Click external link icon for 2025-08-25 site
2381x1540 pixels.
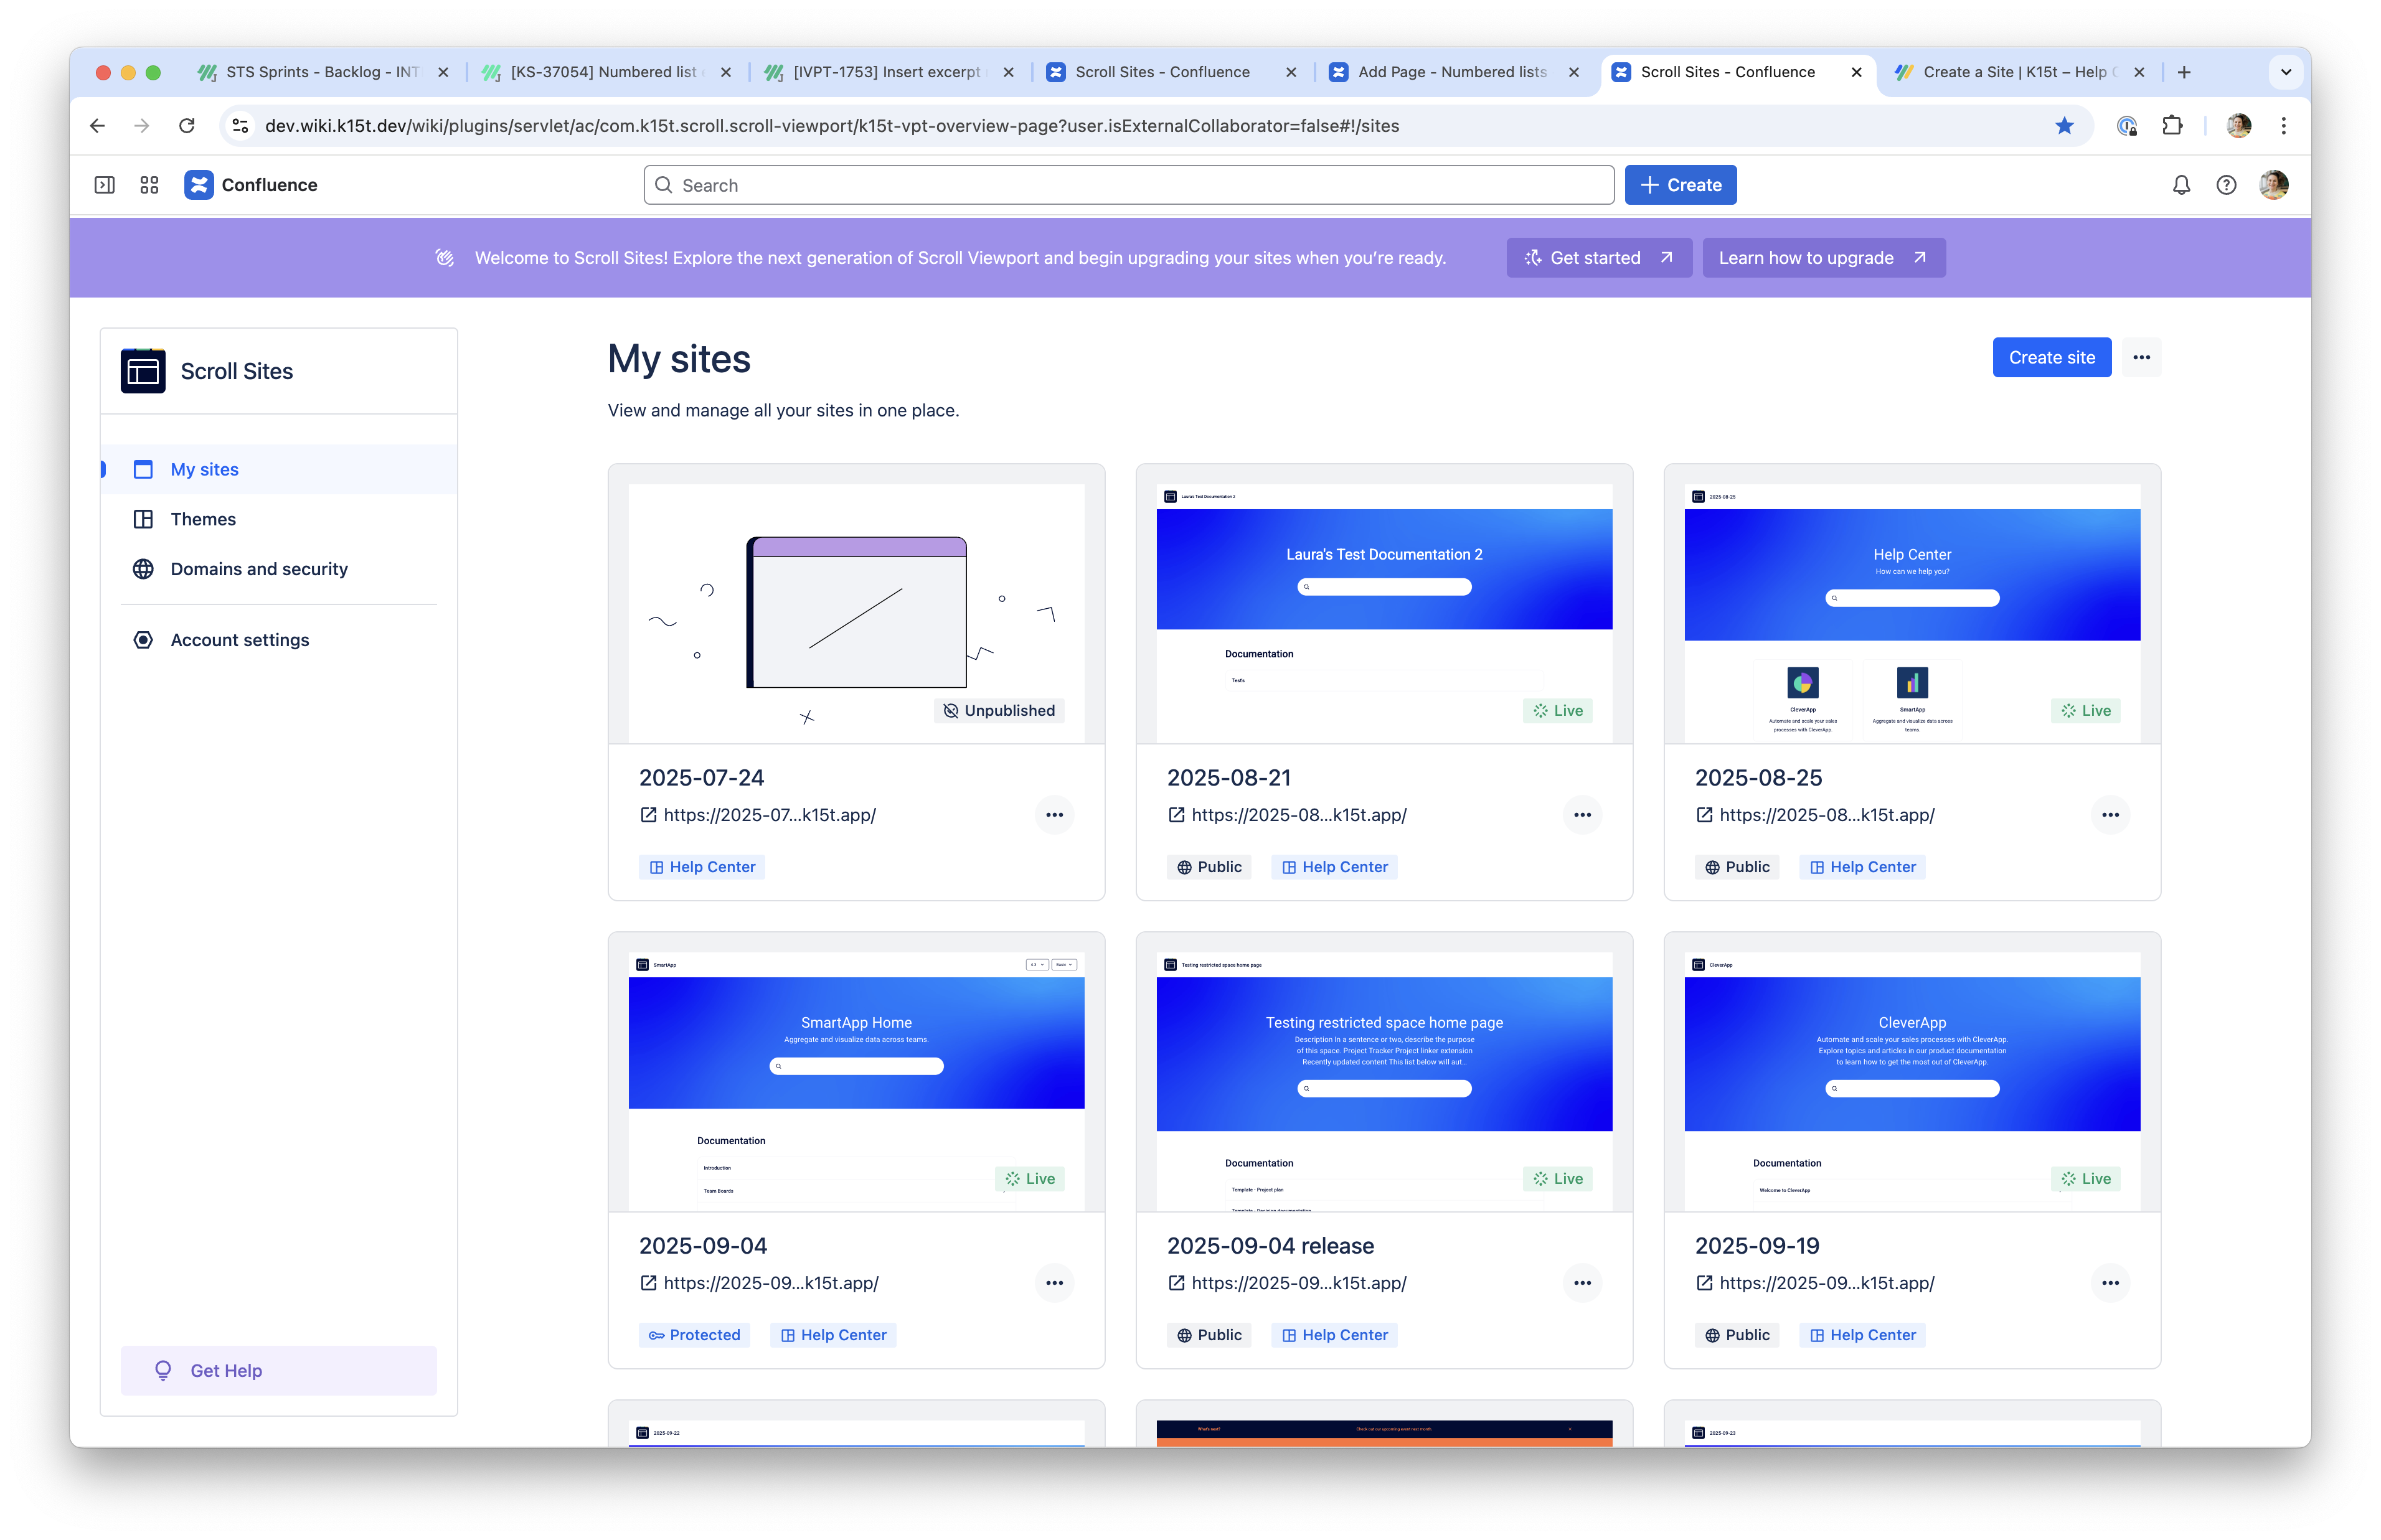click(1704, 815)
